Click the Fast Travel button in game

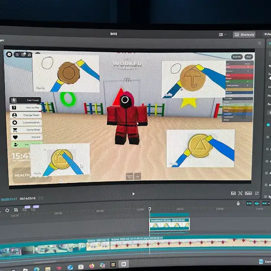[25, 100]
